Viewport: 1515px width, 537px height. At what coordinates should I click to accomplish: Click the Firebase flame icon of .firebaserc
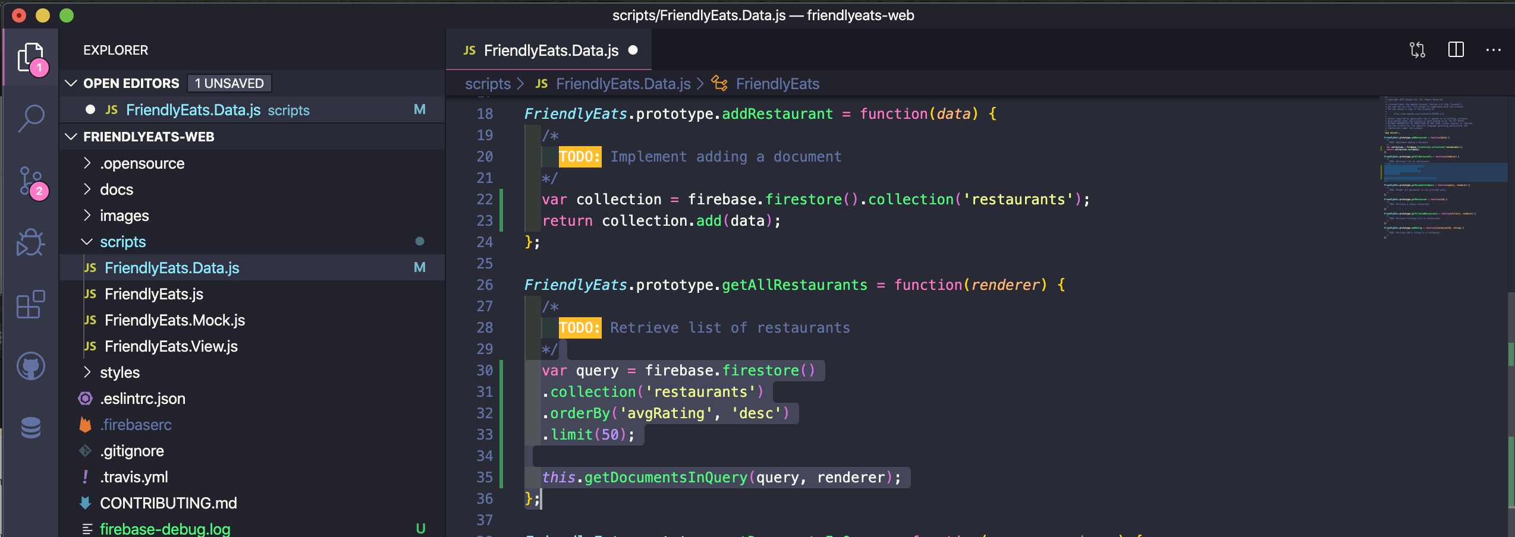[86, 425]
